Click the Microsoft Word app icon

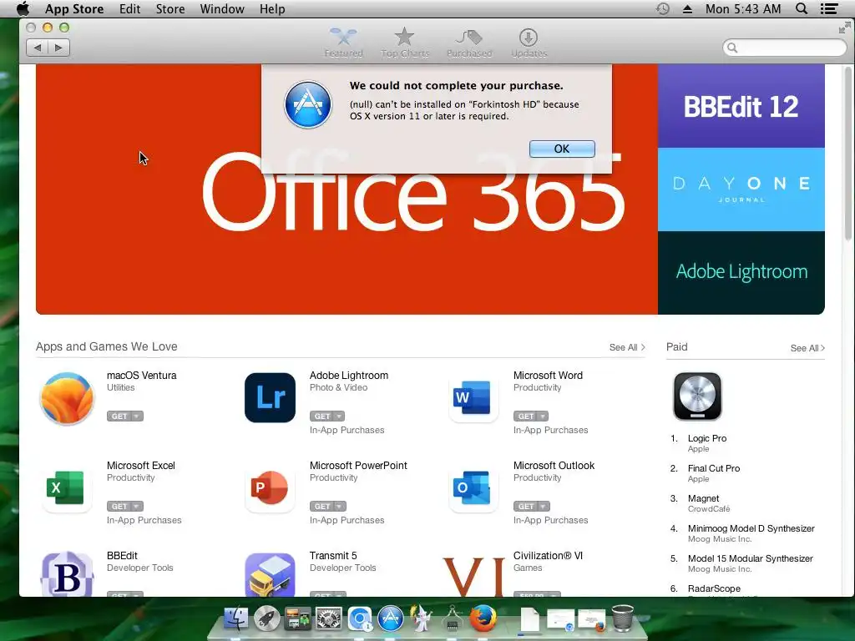[x=473, y=398]
